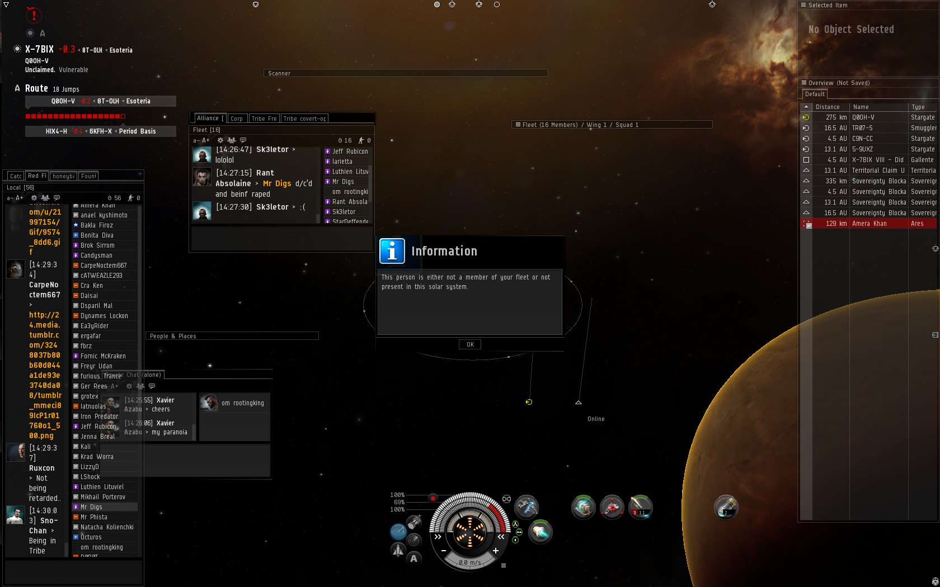Sort overview by the Distance column
The width and height of the screenshot is (940, 587).
pyautogui.click(x=830, y=107)
